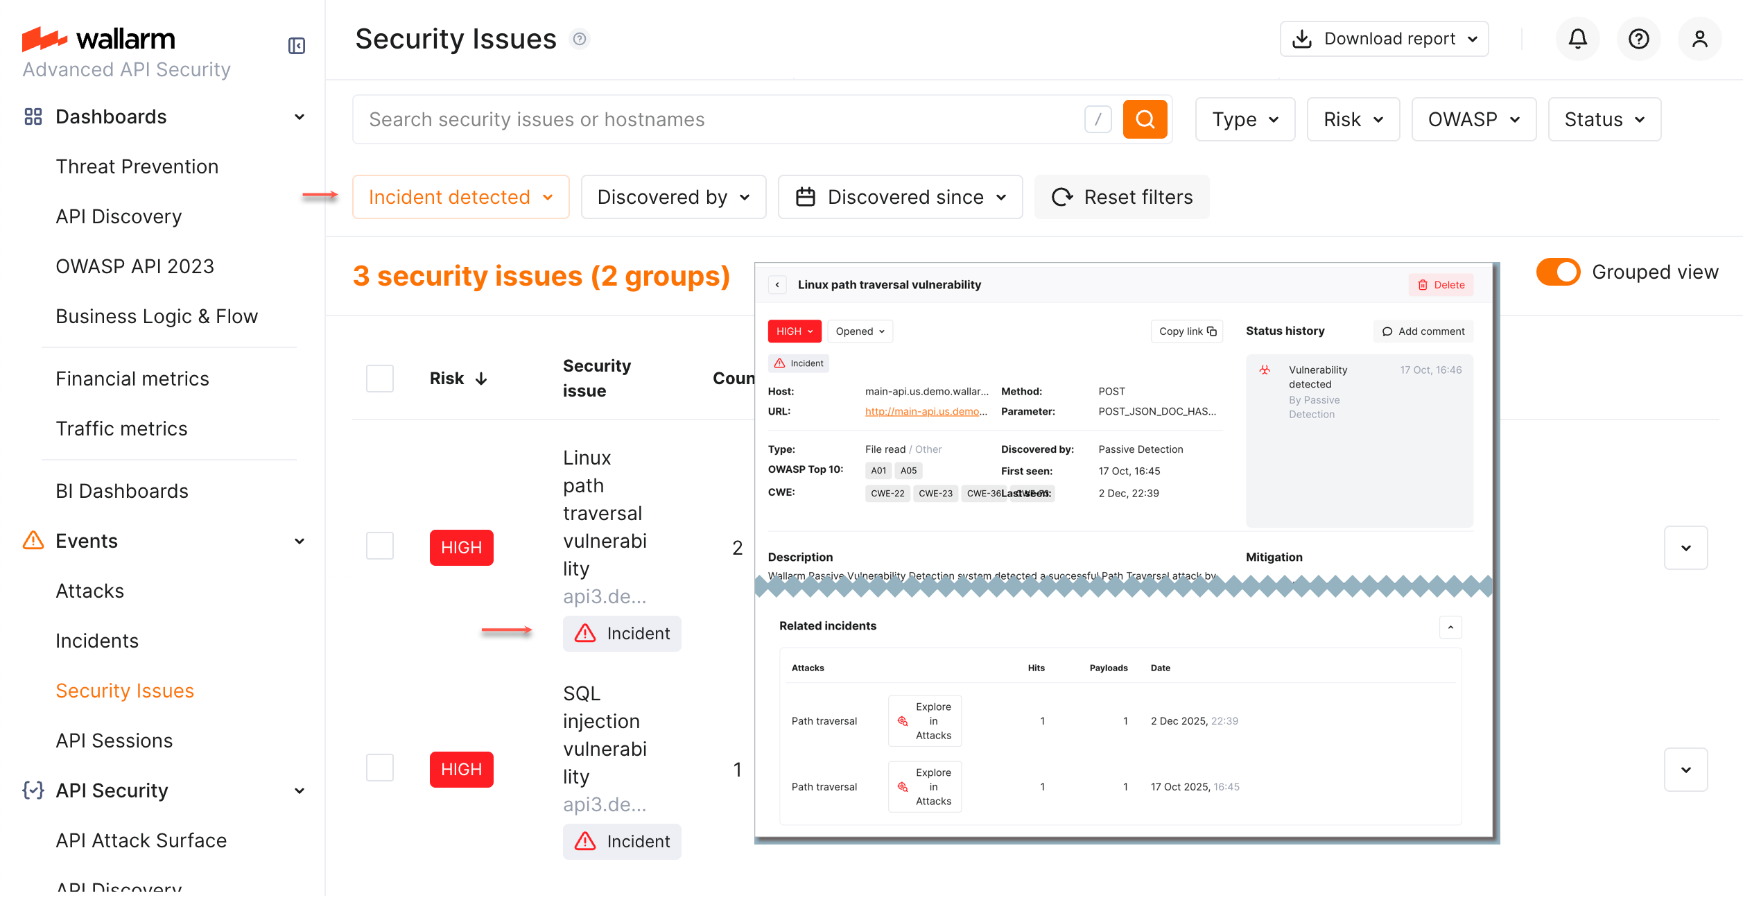Viewport: 1743px width, 900px height.
Task: Open help using the question mark icon
Action: [1638, 39]
